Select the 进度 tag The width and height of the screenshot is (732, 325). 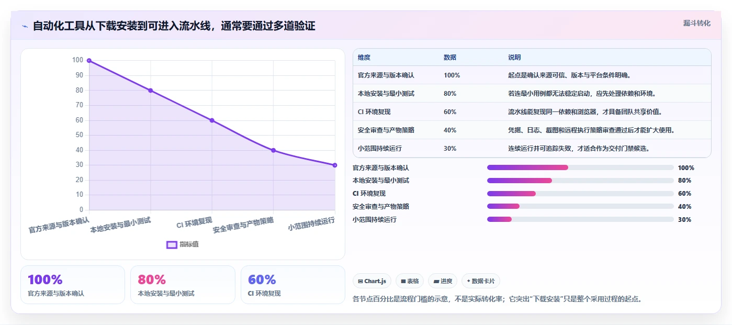pyautogui.click(x=443, y=281)
